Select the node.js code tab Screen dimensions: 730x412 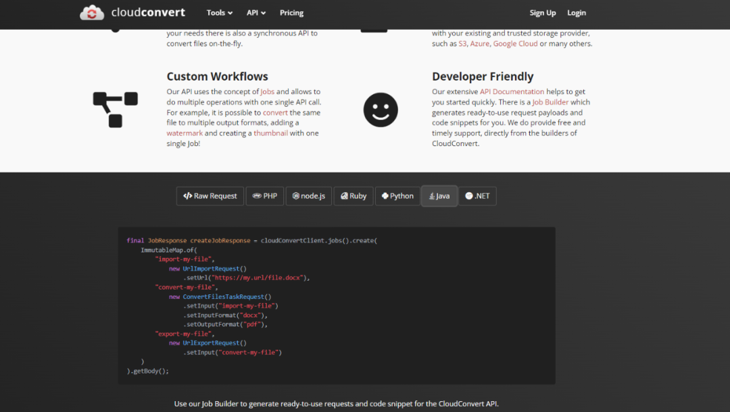(x=309, y=196)
